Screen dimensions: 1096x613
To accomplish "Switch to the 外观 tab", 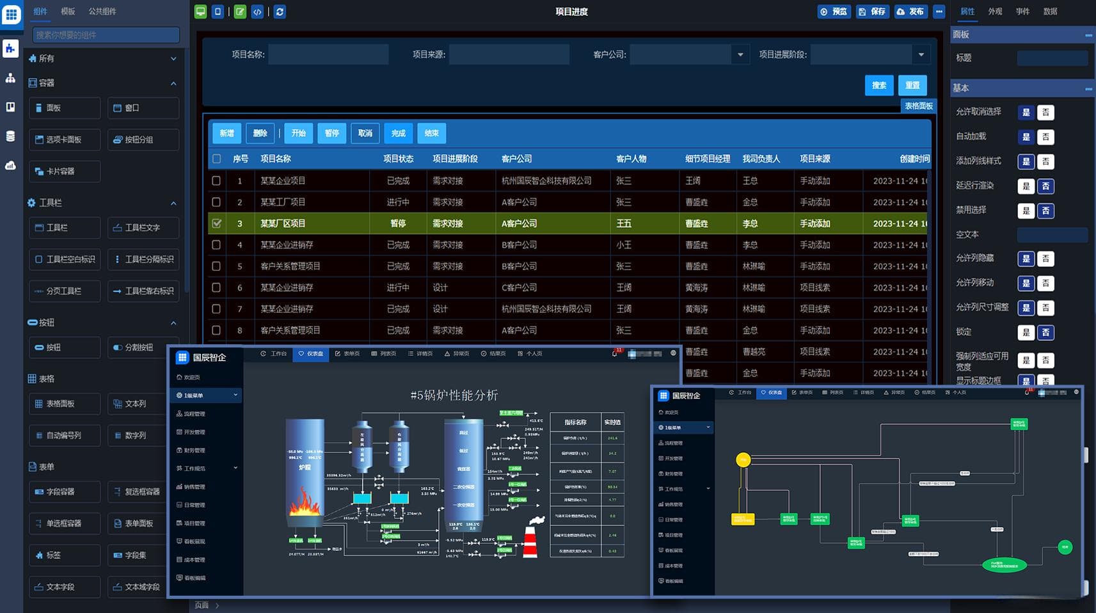I will [x=995, y=12].
